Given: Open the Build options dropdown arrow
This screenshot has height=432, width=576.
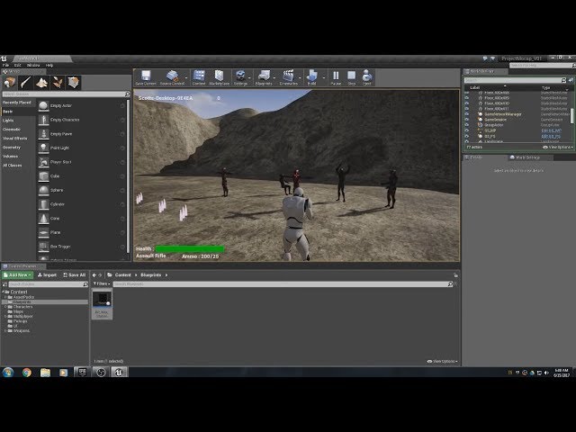Looking at the screenshot, I should click(x=324, y=78).
